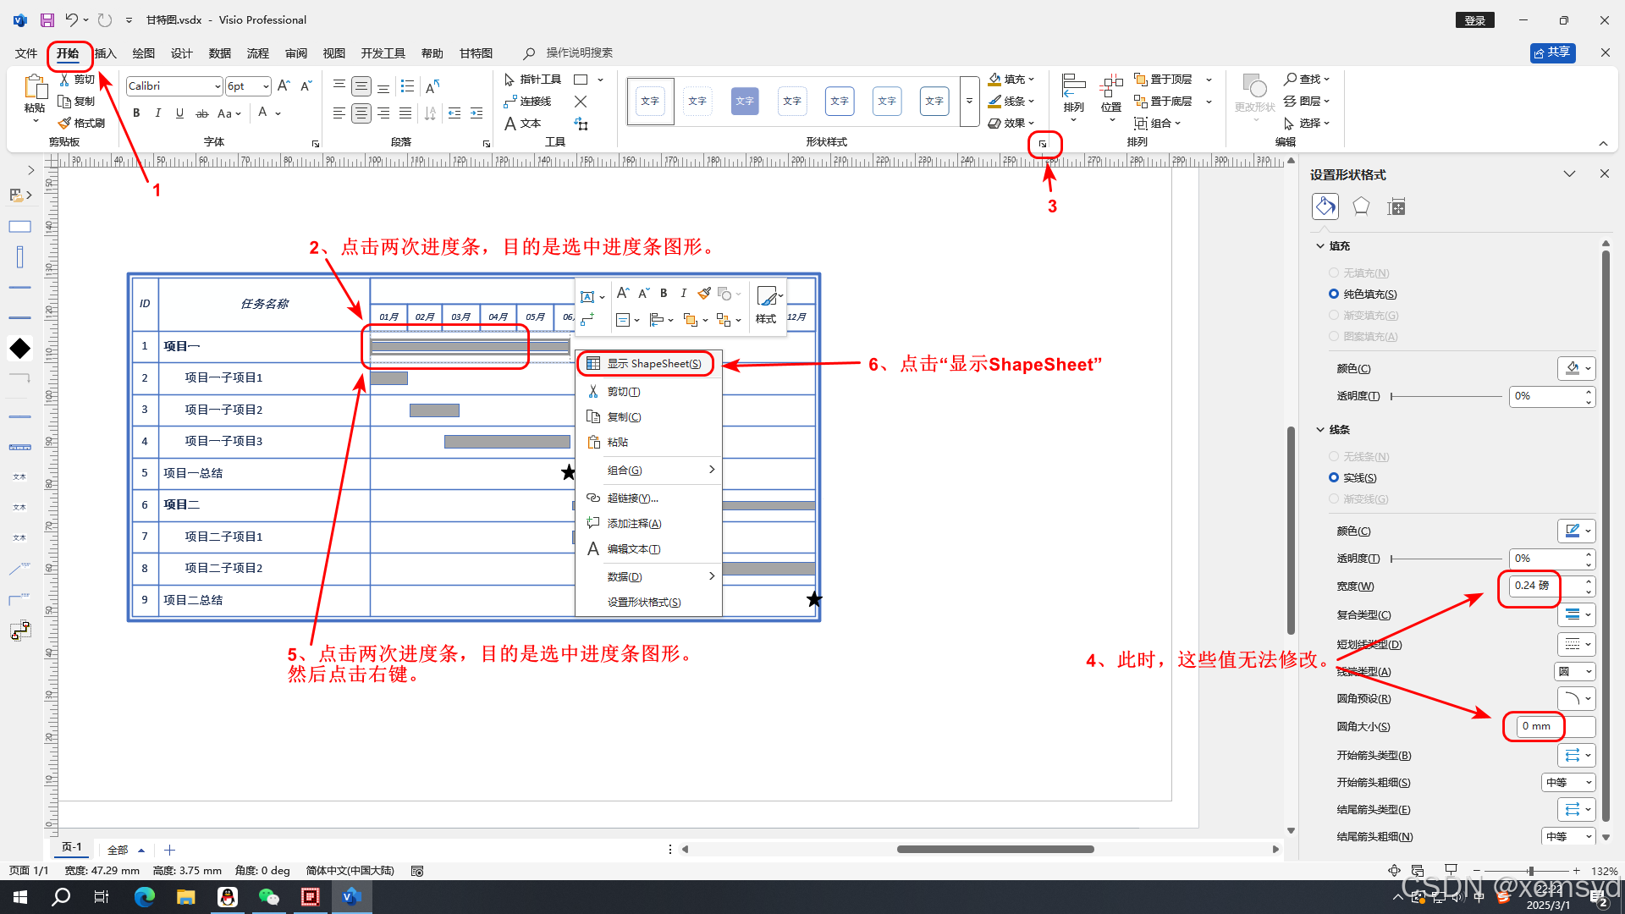Viewport: 1625px width, 914px height.
Task: Click the 共享 Share button
Action: coord(1552,52)
